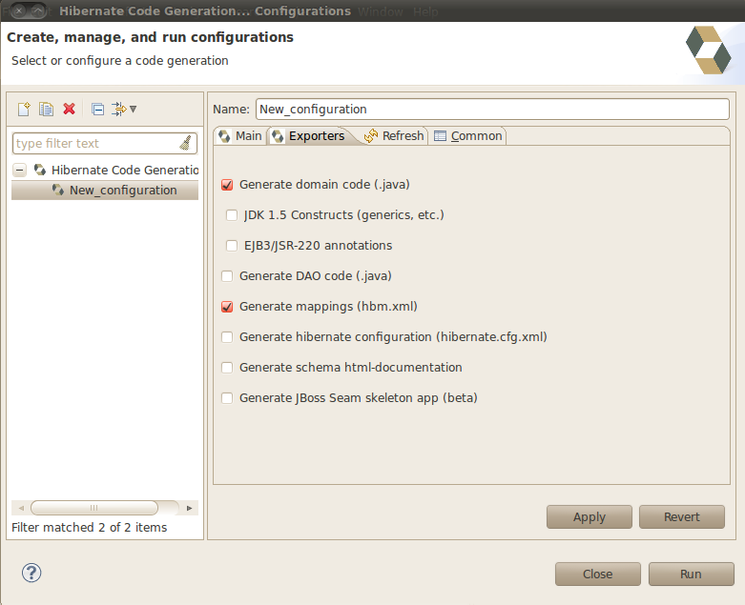This screenshot has height=605, width=745.
Task: Collapse the Hibernate Code Generation tree node
Action: 19,170
